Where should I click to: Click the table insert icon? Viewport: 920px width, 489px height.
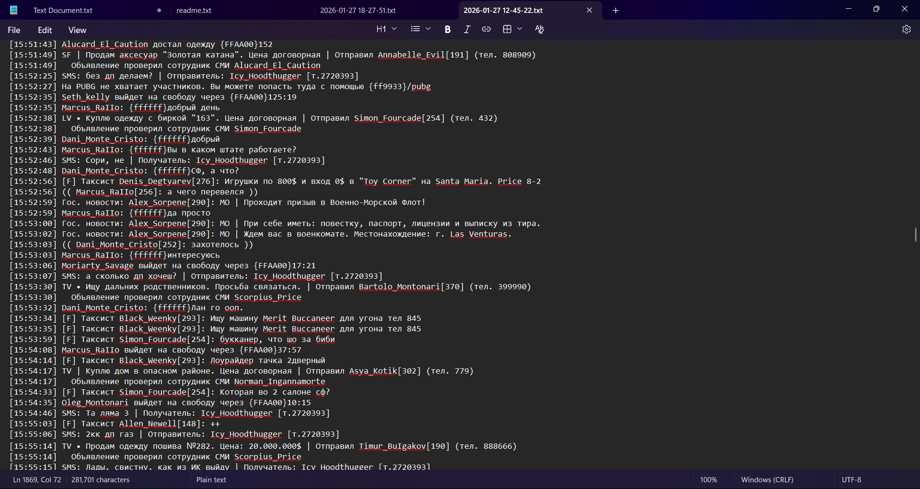point(507,29)
